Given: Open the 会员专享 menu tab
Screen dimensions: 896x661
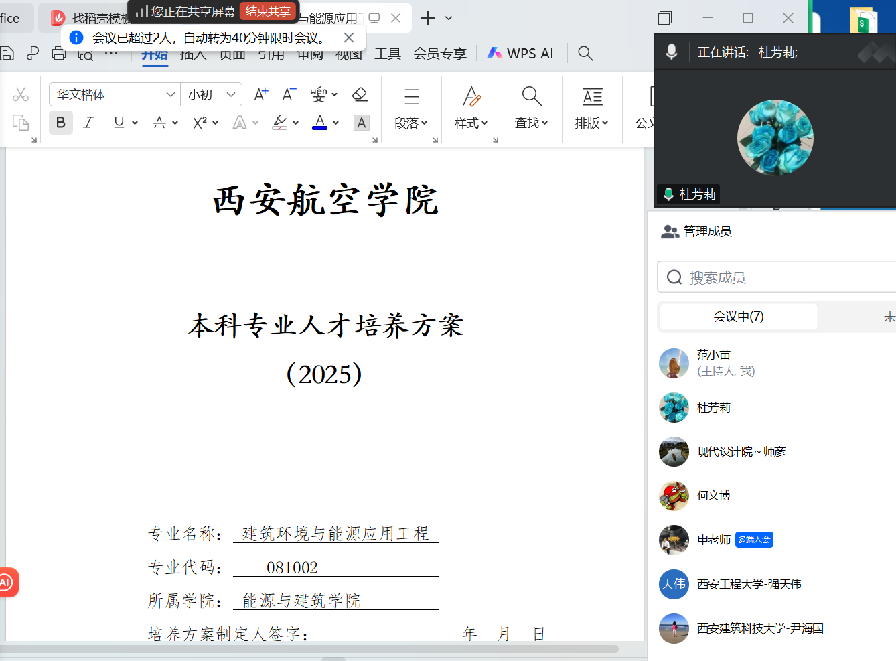Looking at the screenshot, I should tap(439, 54).
